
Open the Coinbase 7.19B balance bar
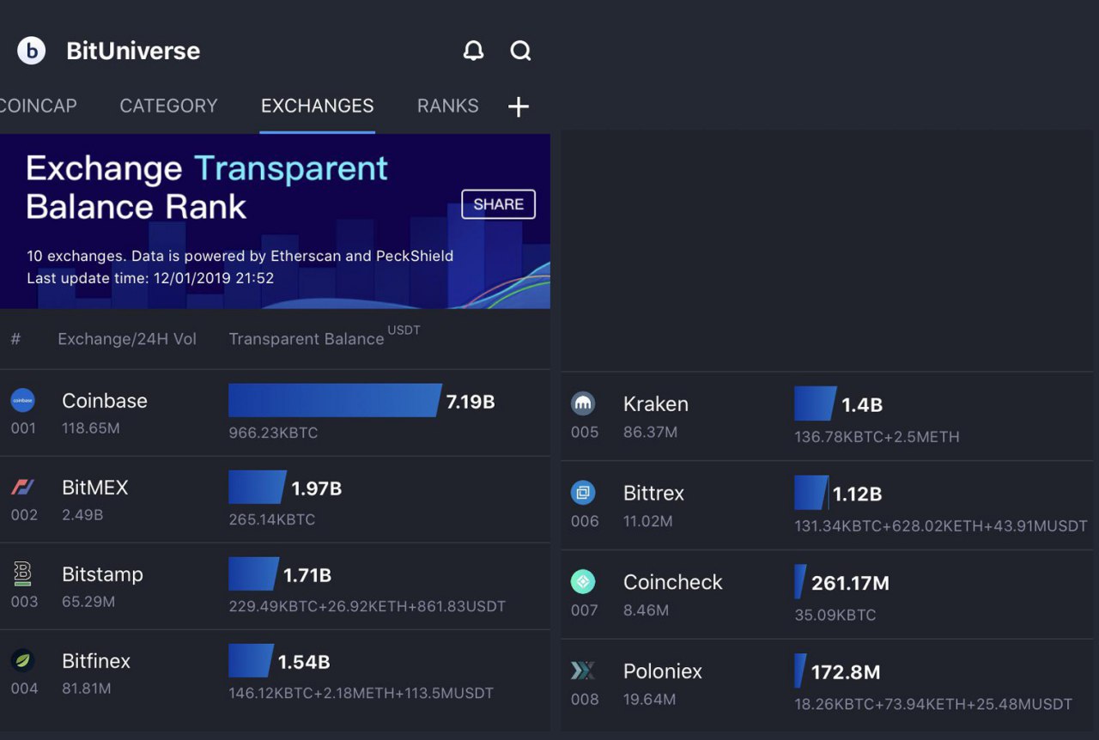coord(335,400)
